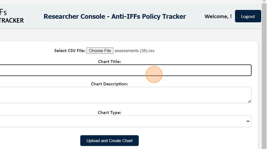Click the "Chart Title:" label

coord(109,62)
